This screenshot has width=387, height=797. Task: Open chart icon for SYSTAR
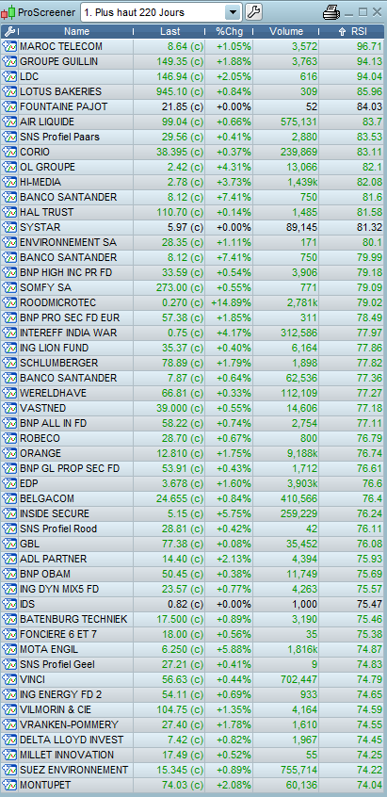click(x=9, y=227)
